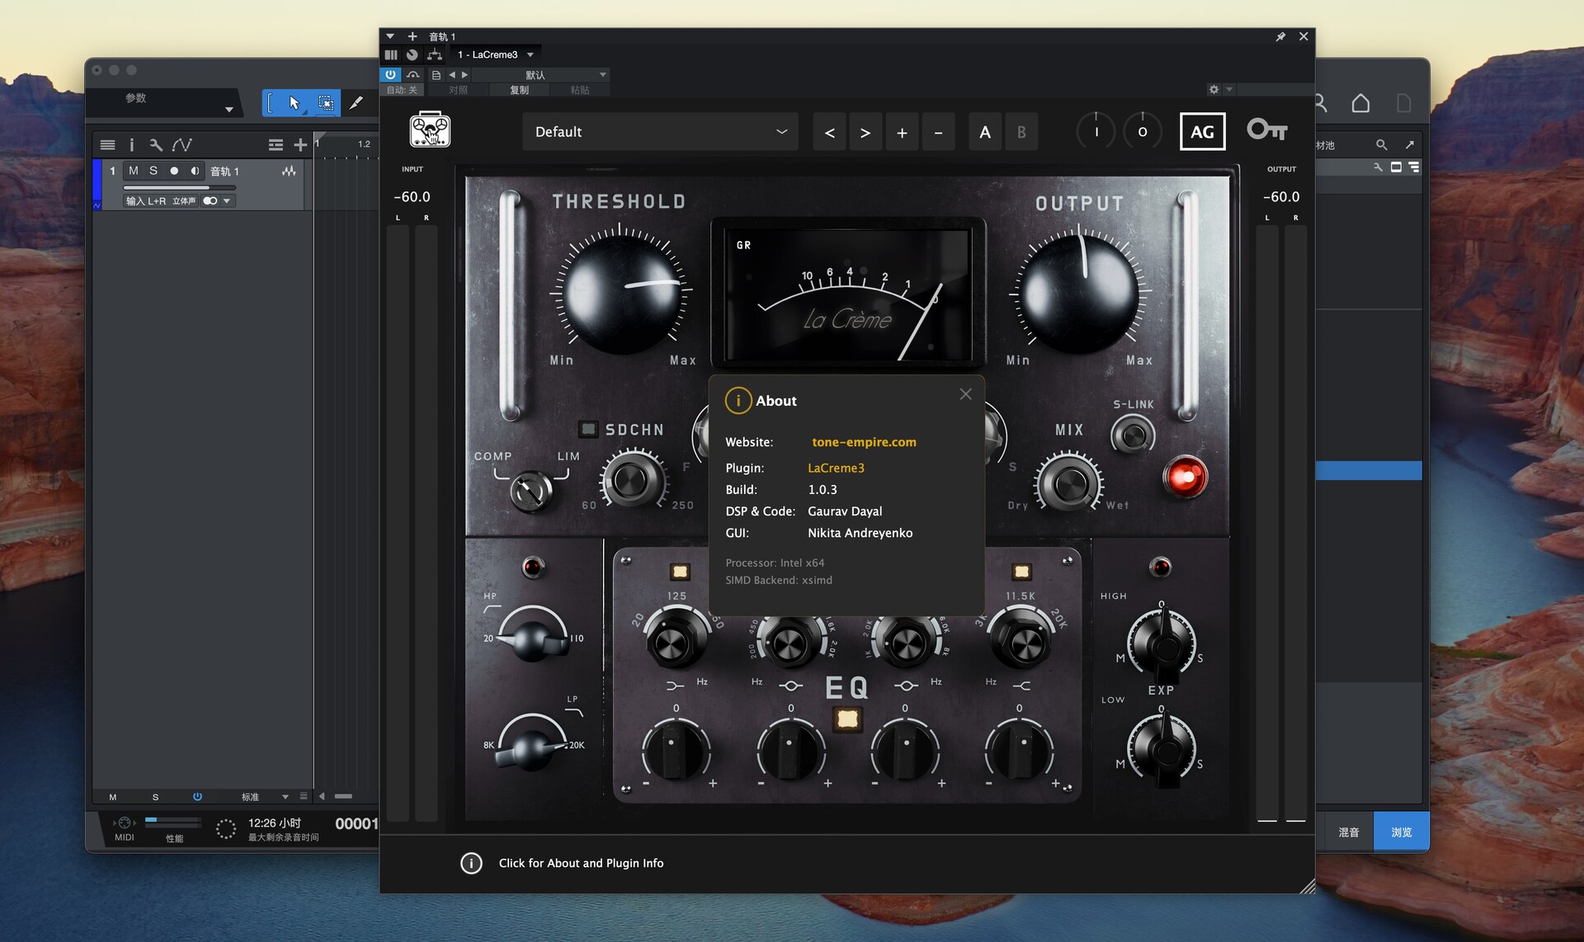The width and height of the screenshot is (1584, 942).
Task: Click the tape reel Tone Empire logo
Action: tap(430, 130)
